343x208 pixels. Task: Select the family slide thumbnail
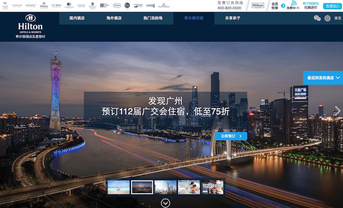point(189,187)
